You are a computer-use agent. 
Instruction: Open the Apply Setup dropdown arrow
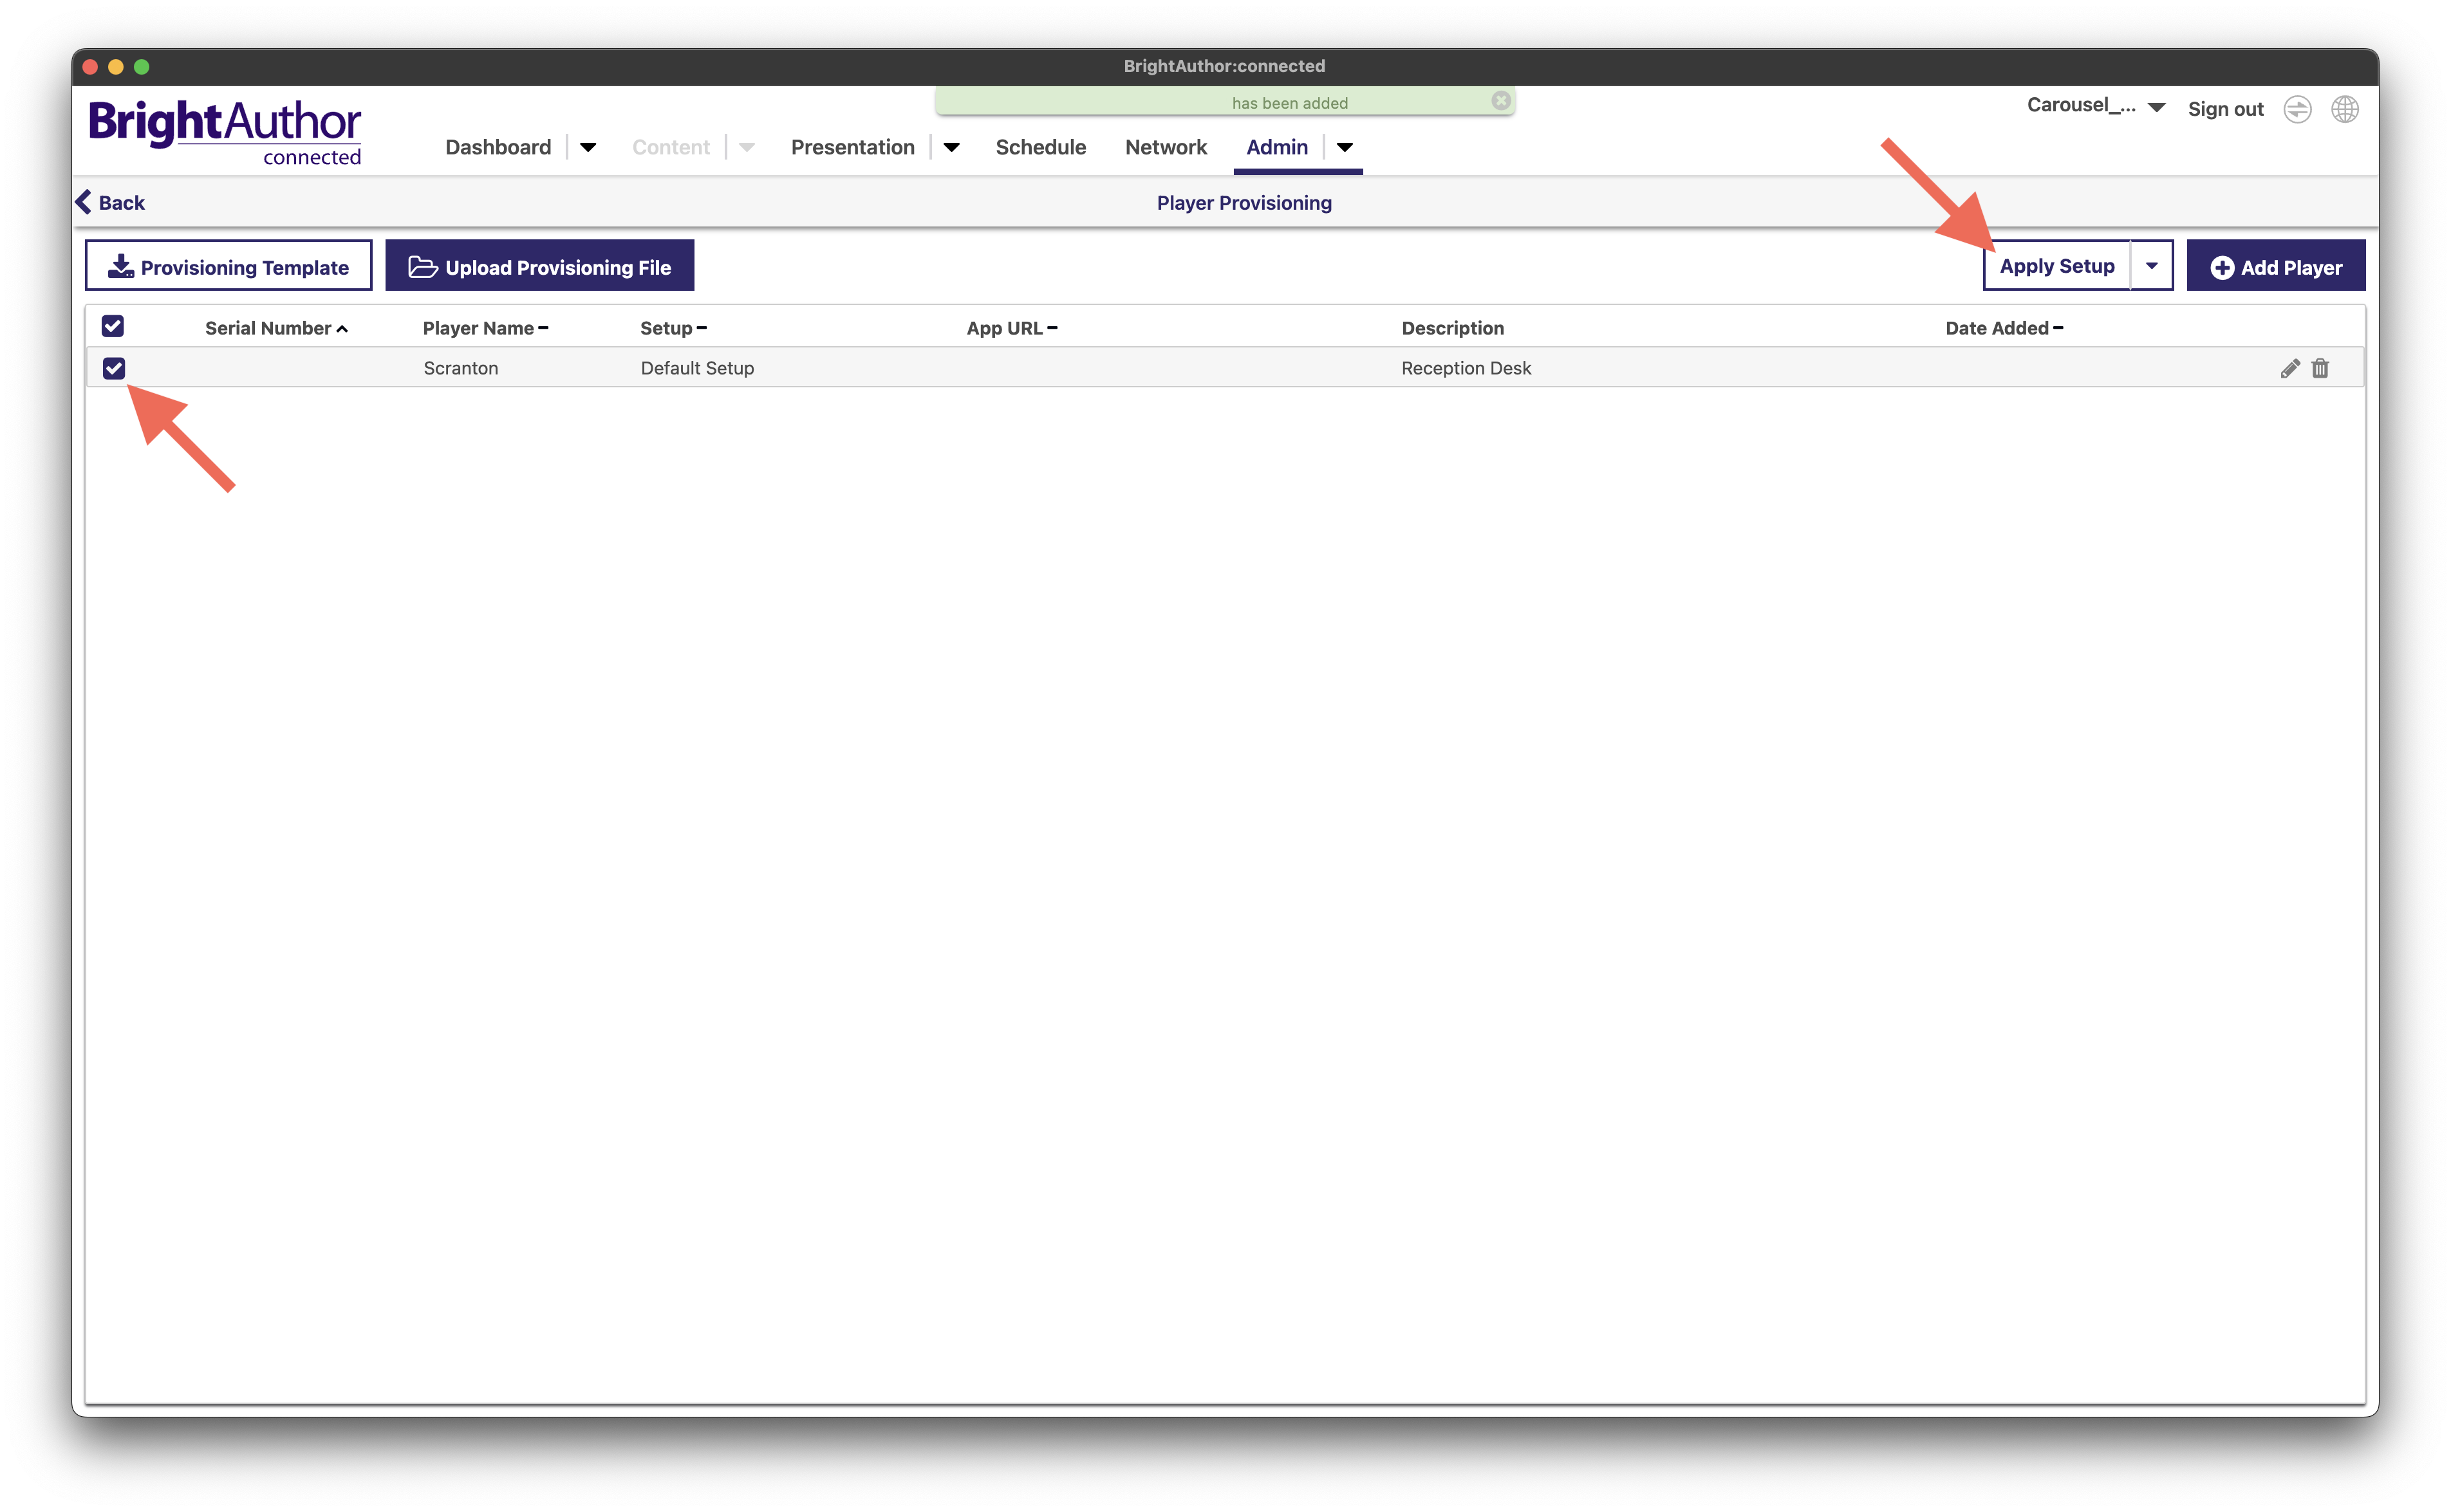click(2152, 265)
